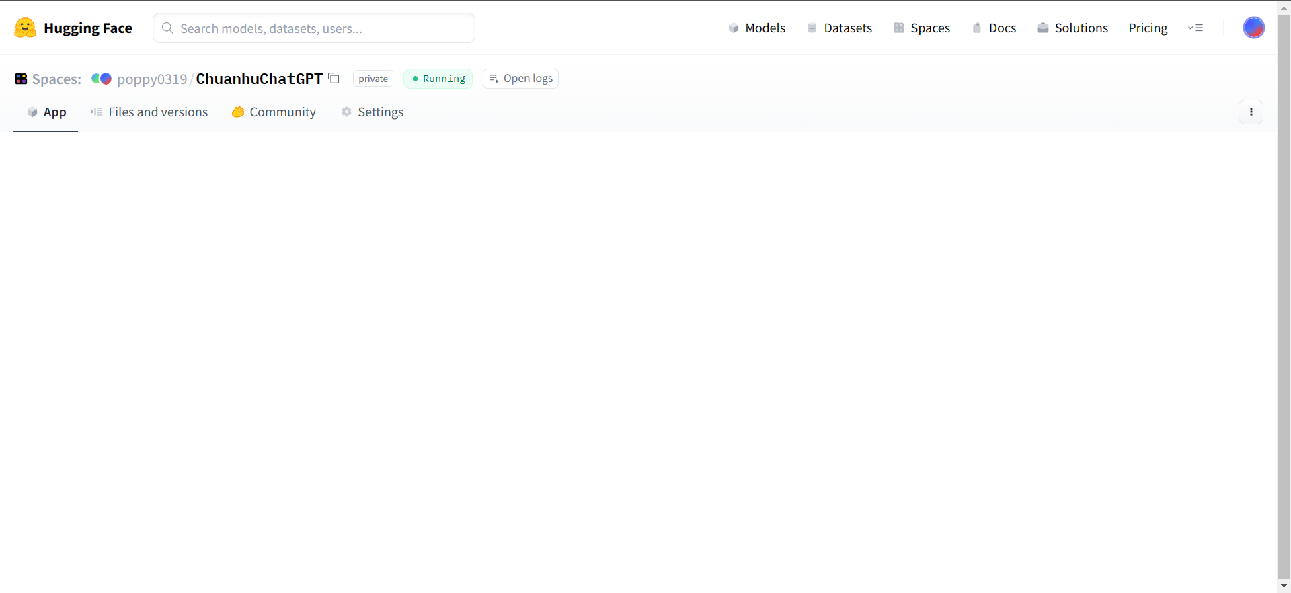This screenshot has width=1291, height=593.
Task: Copy the space name to clipboard
Action: (334, 78)
